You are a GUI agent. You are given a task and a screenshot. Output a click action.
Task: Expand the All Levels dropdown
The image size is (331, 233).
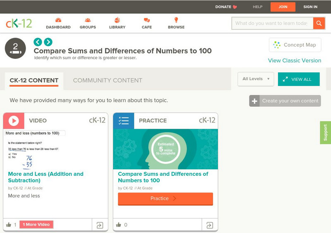click(255, 79)
